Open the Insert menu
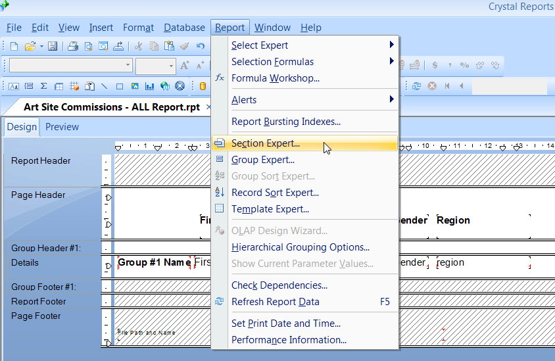555x361 pixels. pyautogui.click(x=101, y=28)
